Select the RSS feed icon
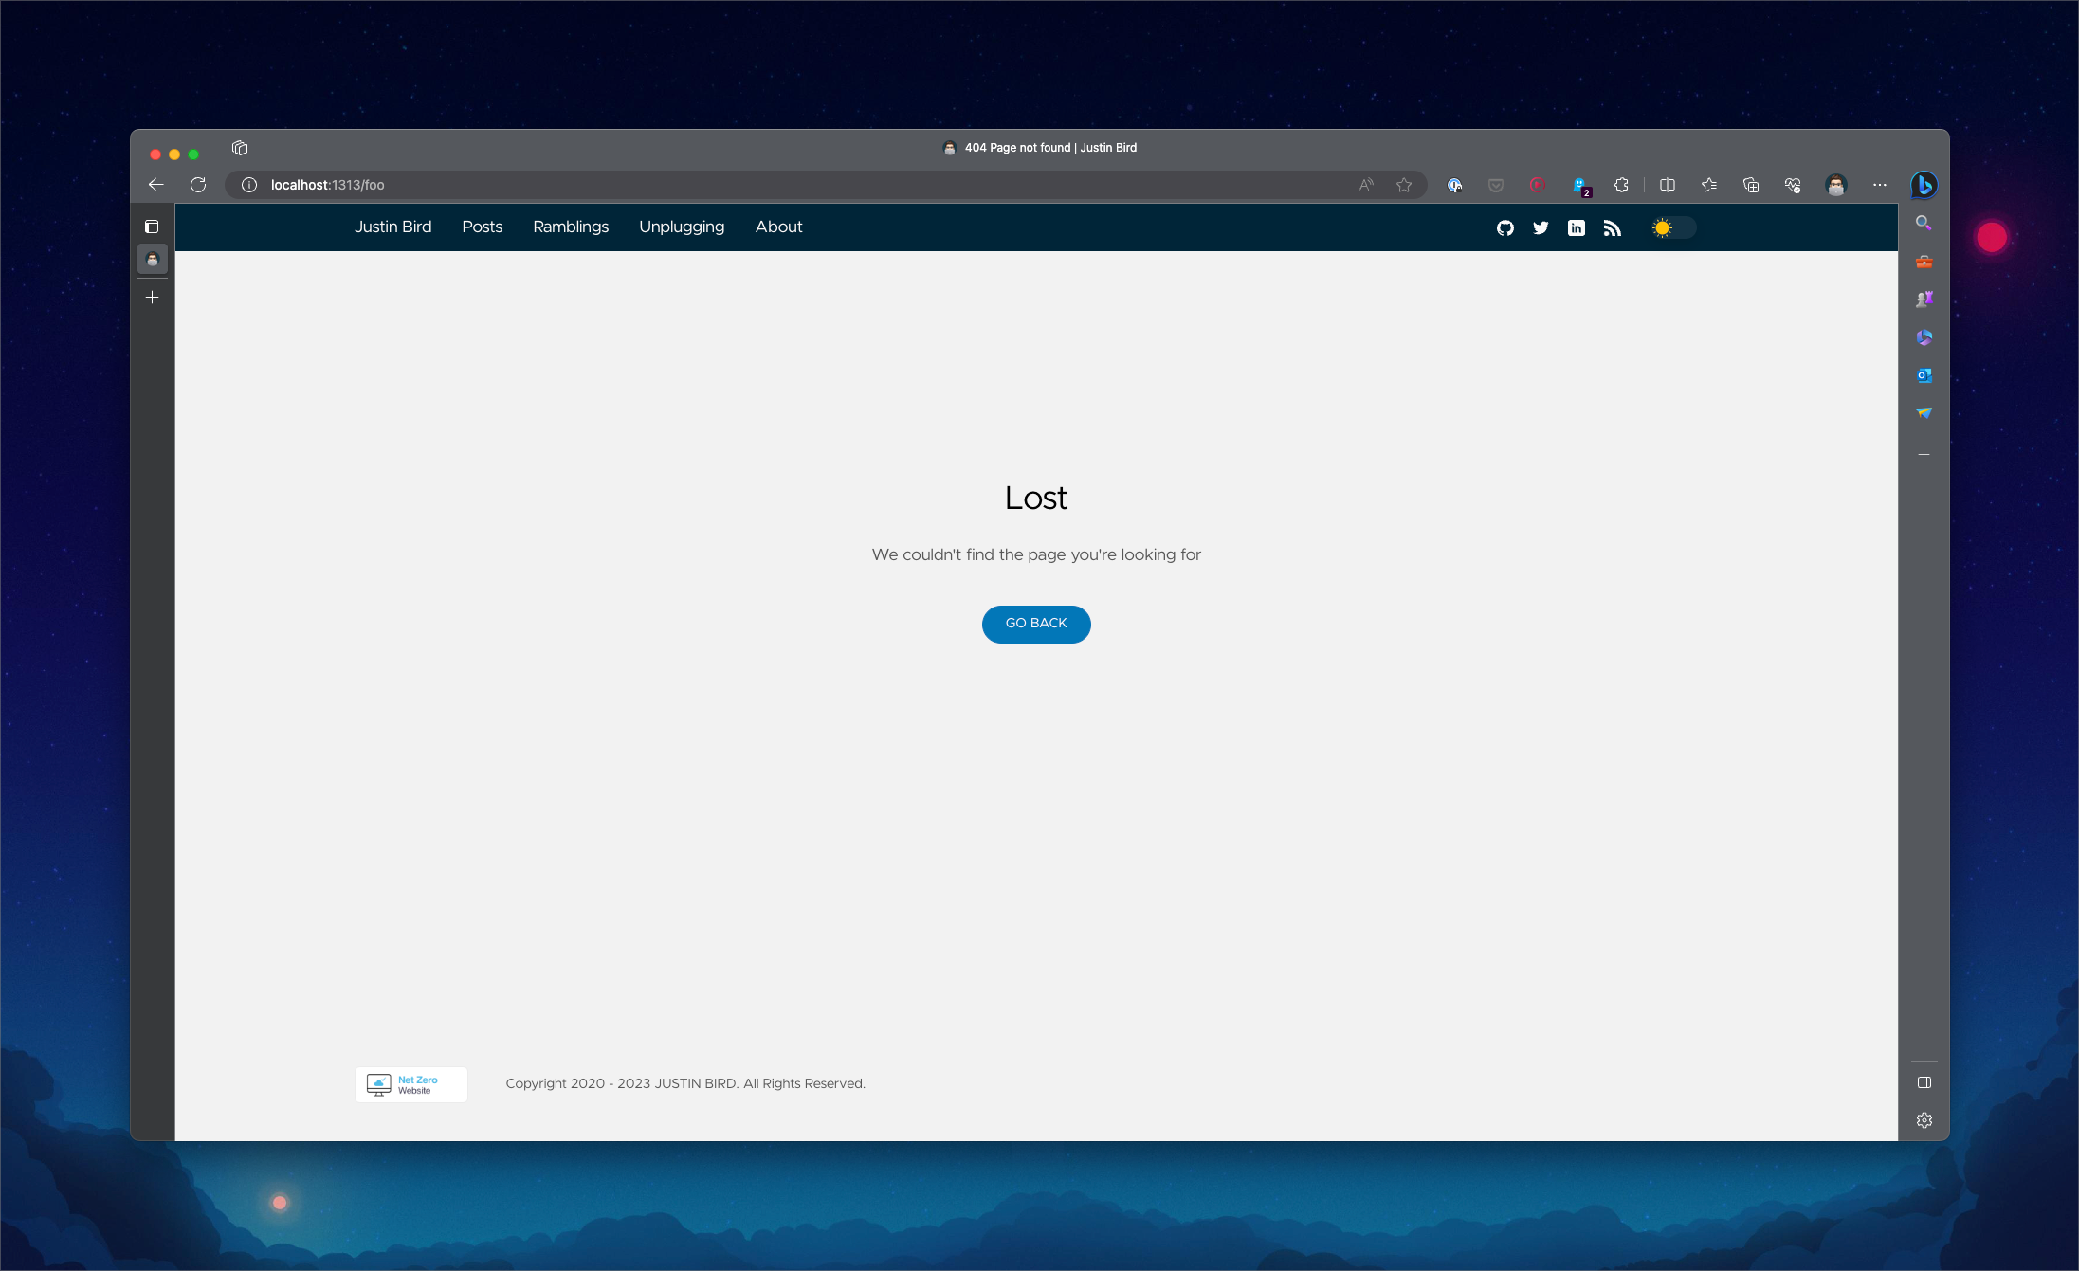Image resolution: width=2079 pixels, height=1271 pixels. pyautogui.click(x=1612, y=227)
